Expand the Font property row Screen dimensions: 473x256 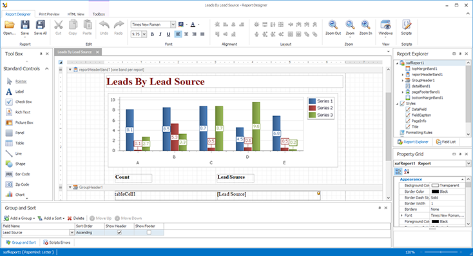[x=401, y=215]
